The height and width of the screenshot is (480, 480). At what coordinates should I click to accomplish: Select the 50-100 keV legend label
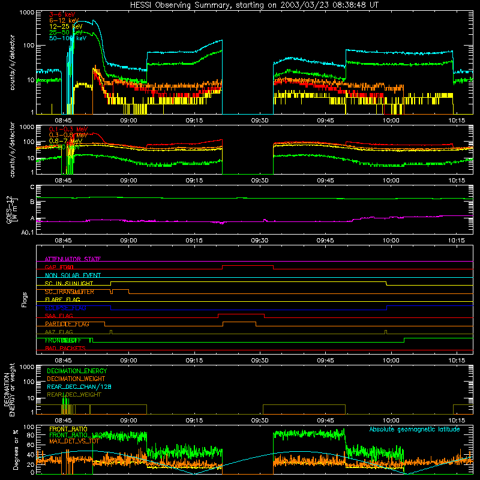coord(68,38)
